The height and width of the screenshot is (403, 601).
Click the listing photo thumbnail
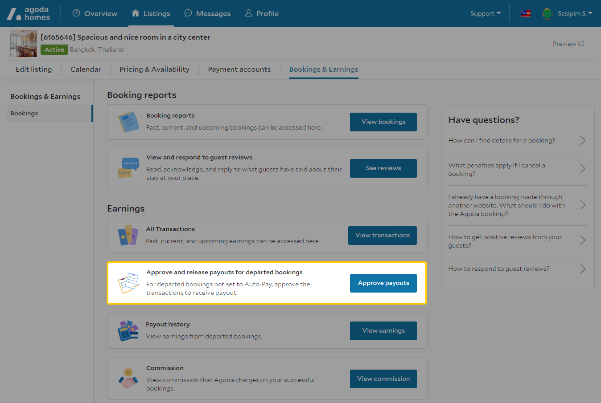coord(24,44)
